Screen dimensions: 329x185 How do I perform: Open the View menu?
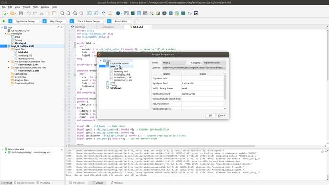point(17,7)
